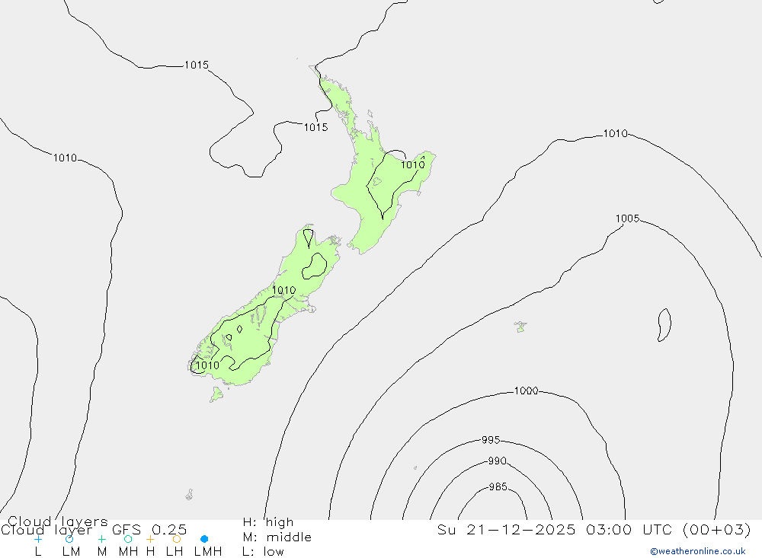Click the 1010 label on the North Island
762x558 pixels.
[x=412, y=164]
